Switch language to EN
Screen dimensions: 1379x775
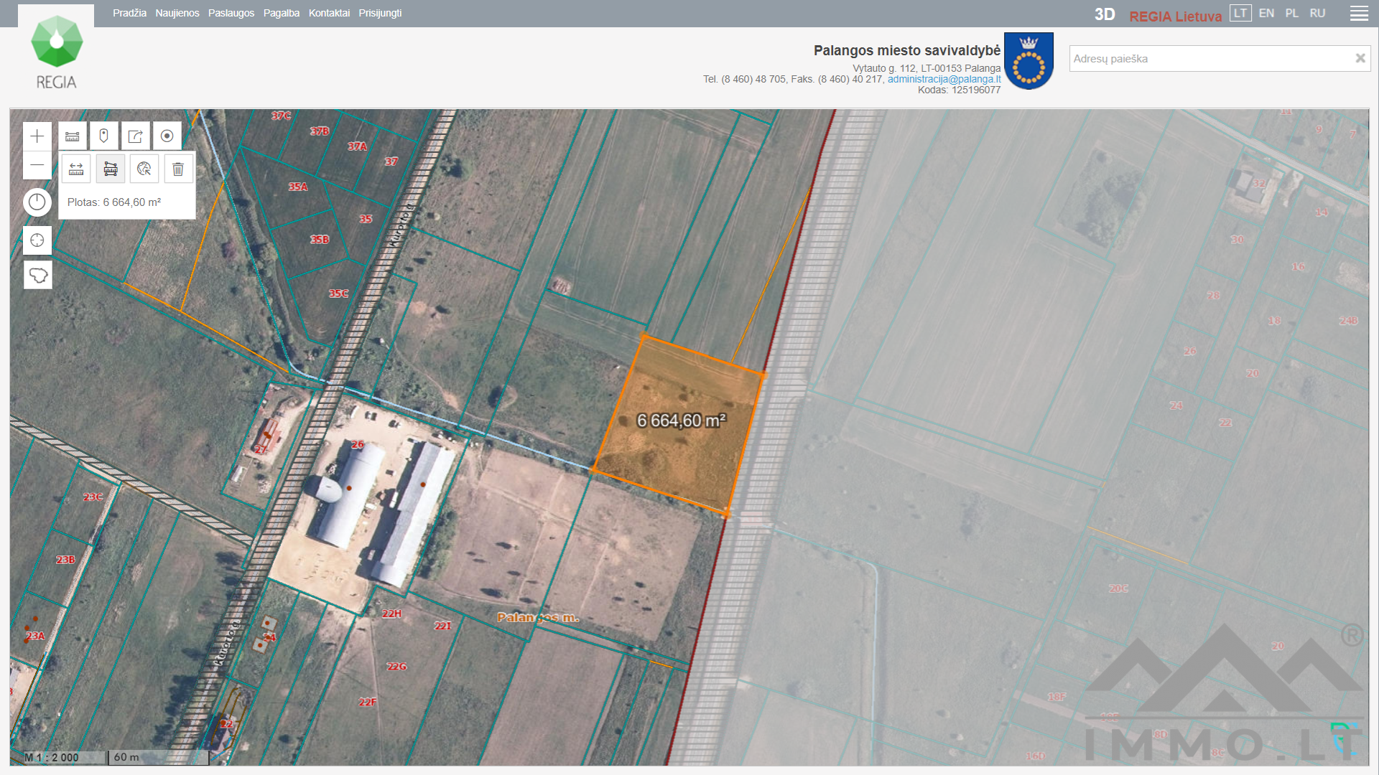click(1266, 14)
